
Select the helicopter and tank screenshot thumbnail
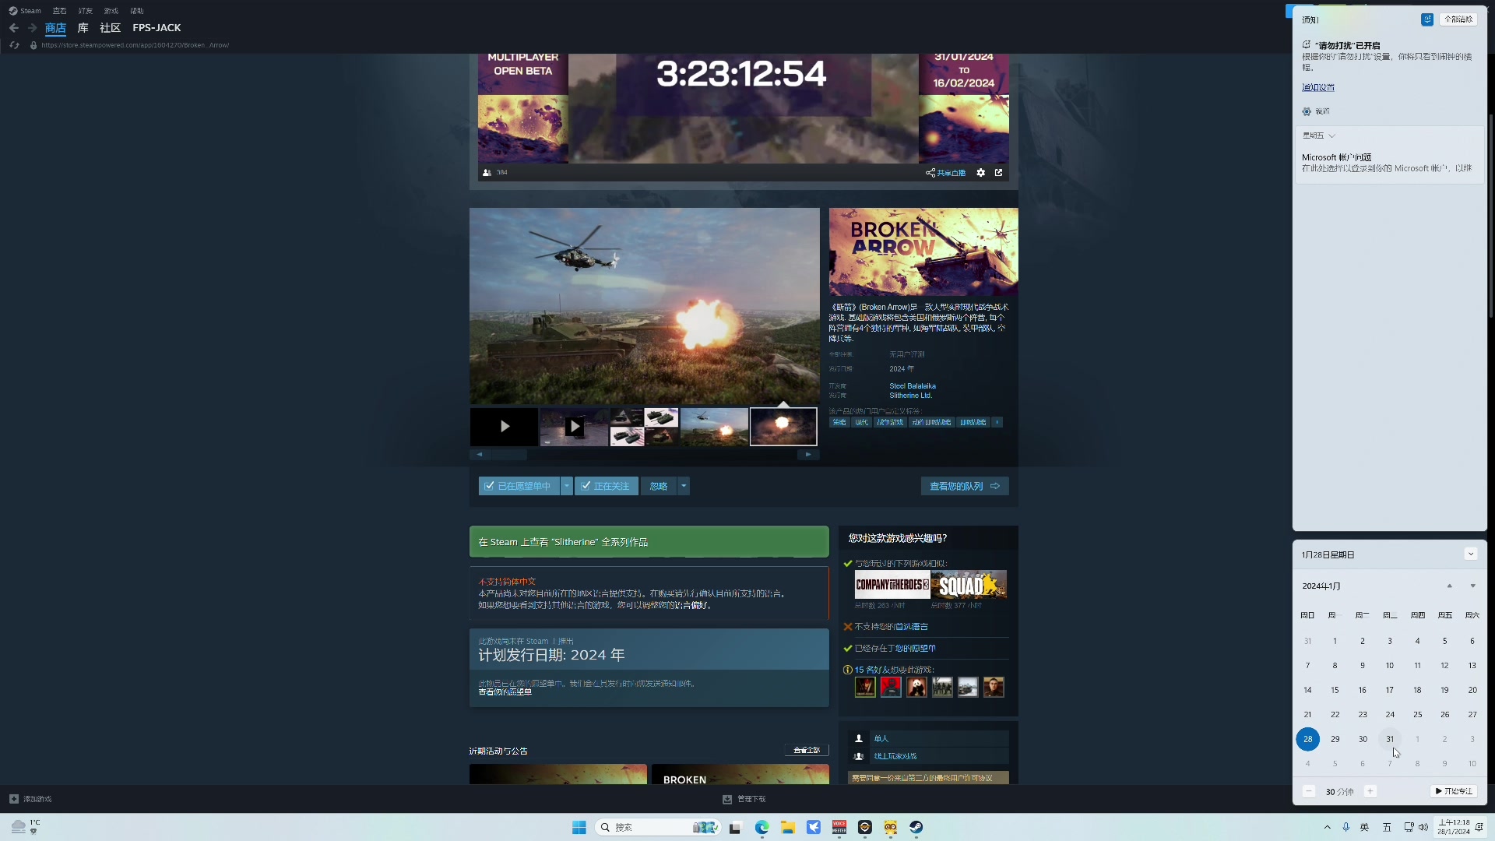(x=714, y=427)
